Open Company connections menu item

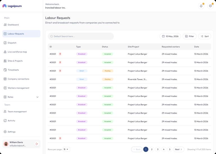(21, 79)
